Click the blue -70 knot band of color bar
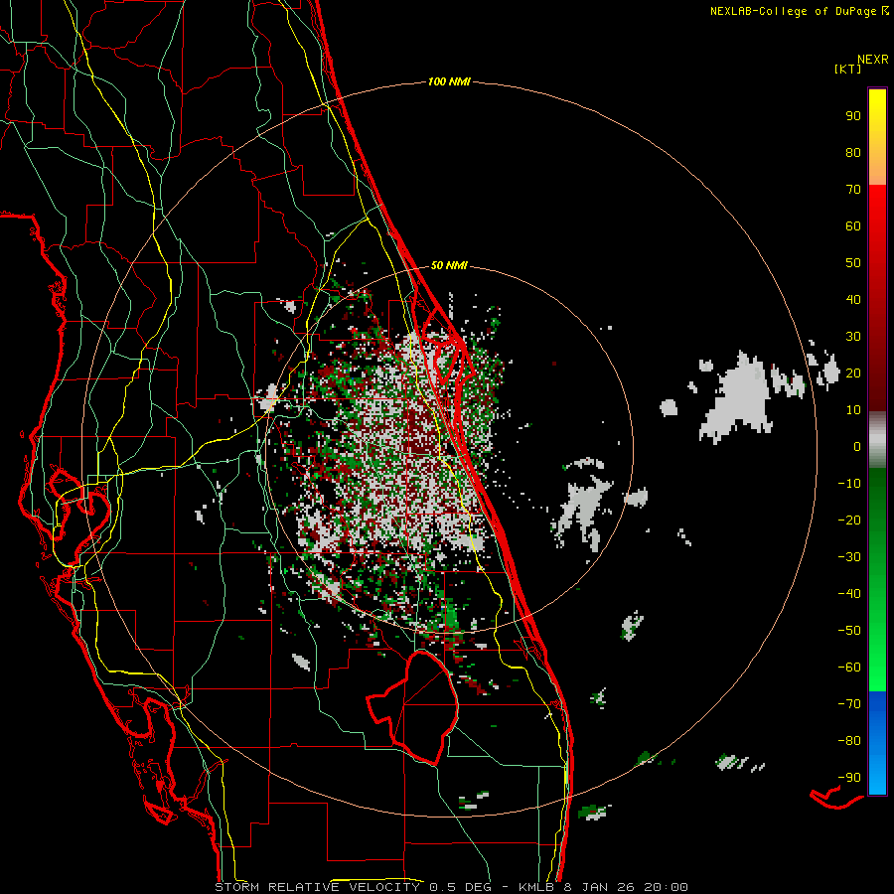 coord(877,704)
